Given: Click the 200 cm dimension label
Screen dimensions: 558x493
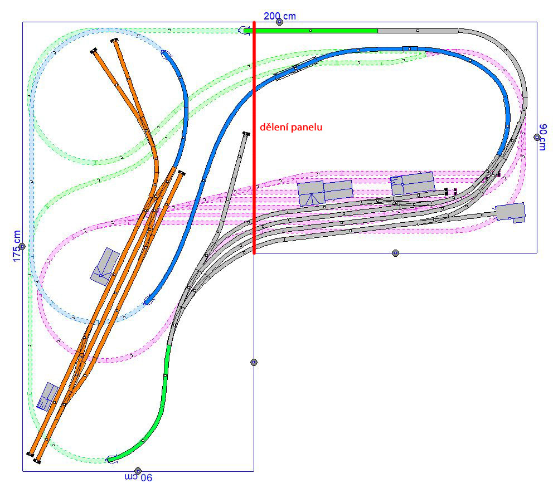Looking at the screenshot, I should pyautogui.click(x=279, y=16).
